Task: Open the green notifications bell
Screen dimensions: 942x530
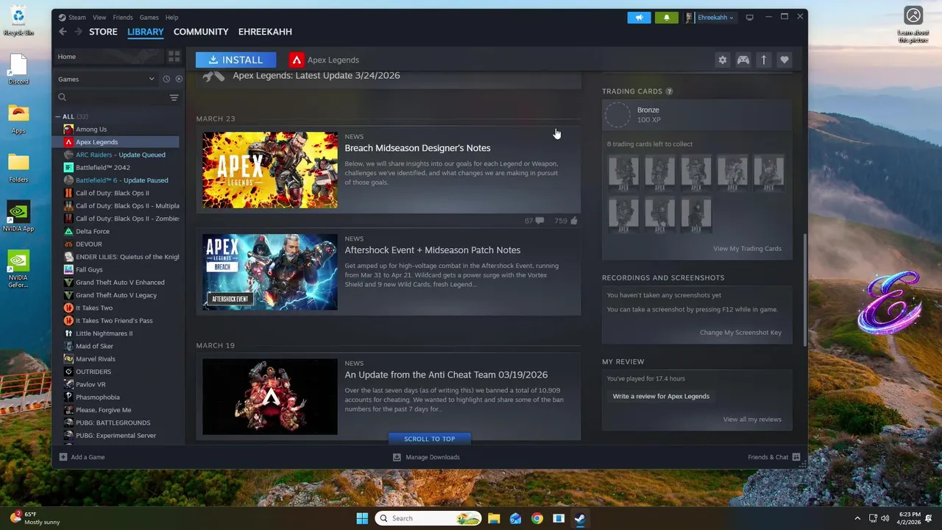Action: click(667, 18)
